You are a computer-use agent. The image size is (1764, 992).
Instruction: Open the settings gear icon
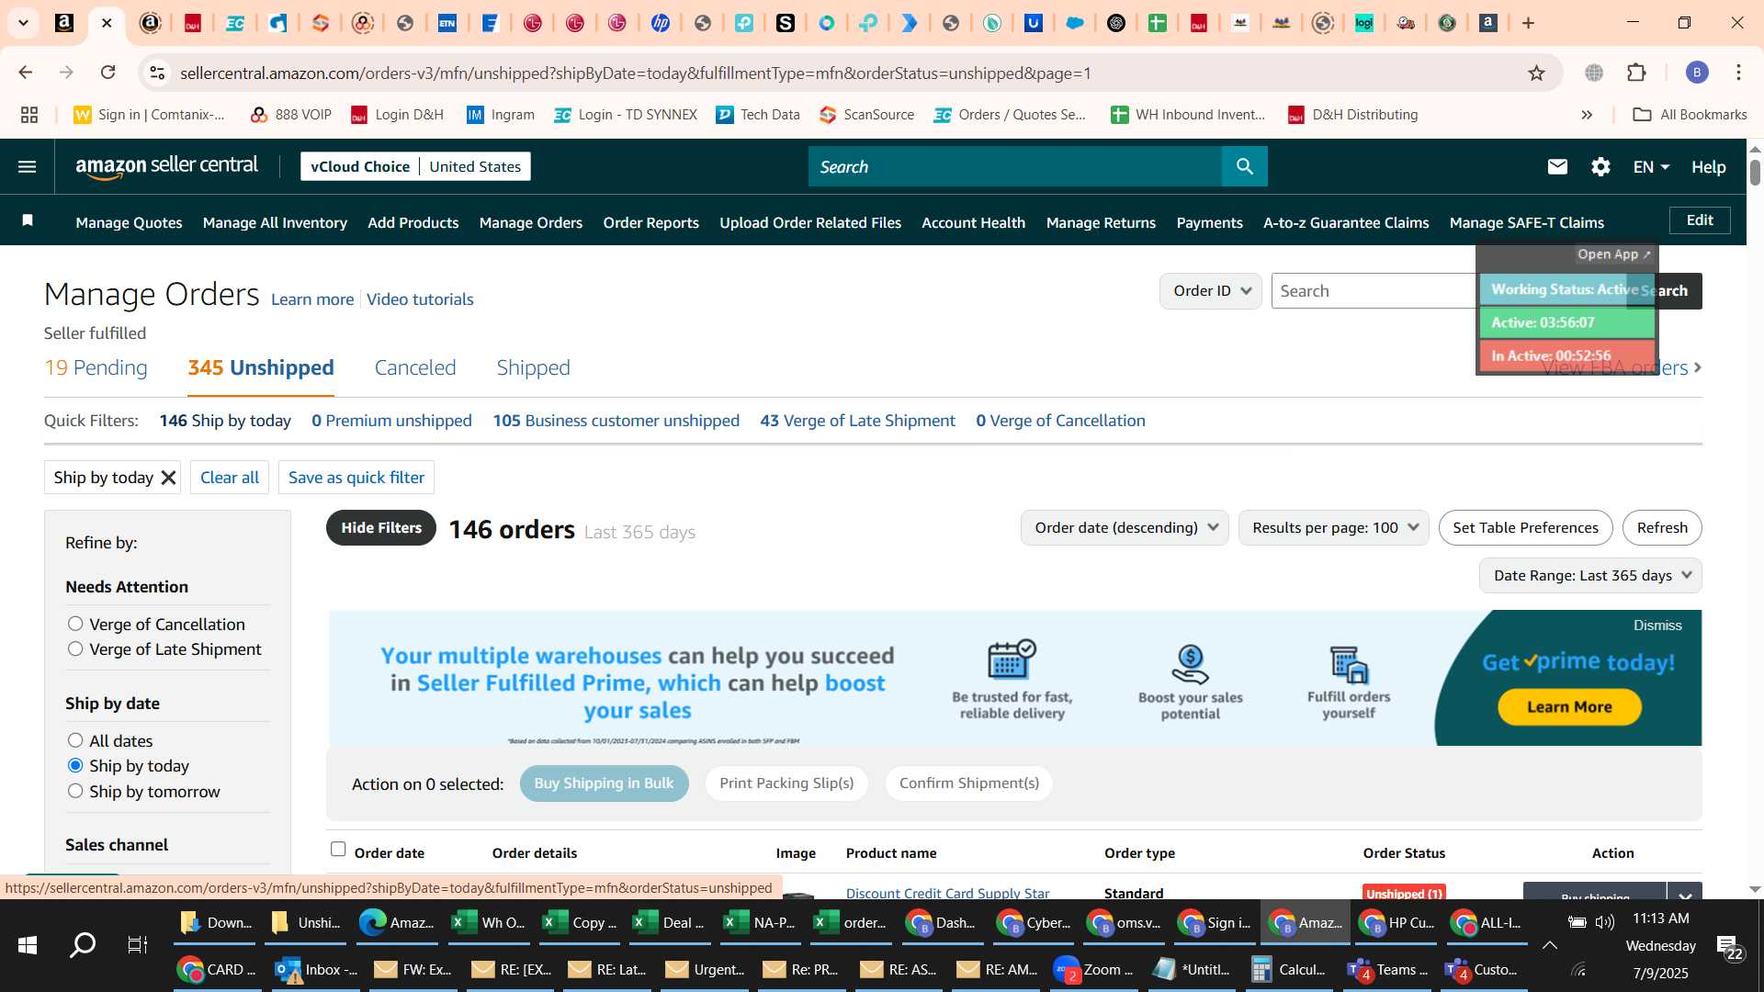(1600, 167)
